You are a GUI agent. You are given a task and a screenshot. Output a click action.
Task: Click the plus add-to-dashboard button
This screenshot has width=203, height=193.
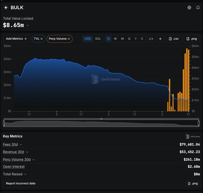160,39
